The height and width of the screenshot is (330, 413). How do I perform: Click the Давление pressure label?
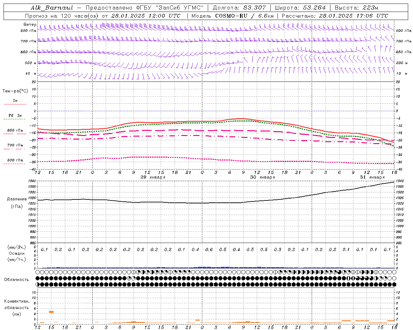(x=17, y=199)
